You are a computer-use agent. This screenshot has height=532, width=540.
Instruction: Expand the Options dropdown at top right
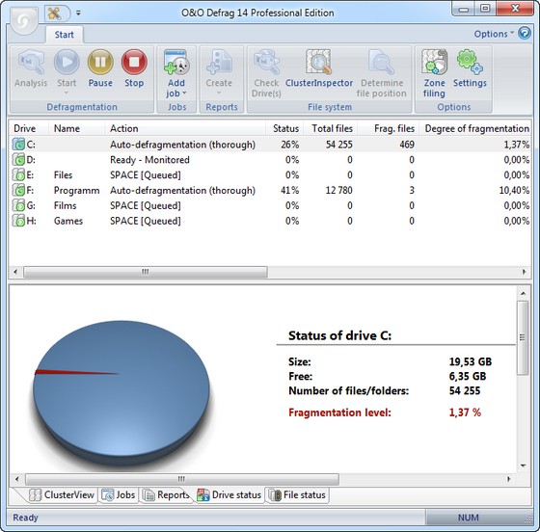click(x=494, y=34)
